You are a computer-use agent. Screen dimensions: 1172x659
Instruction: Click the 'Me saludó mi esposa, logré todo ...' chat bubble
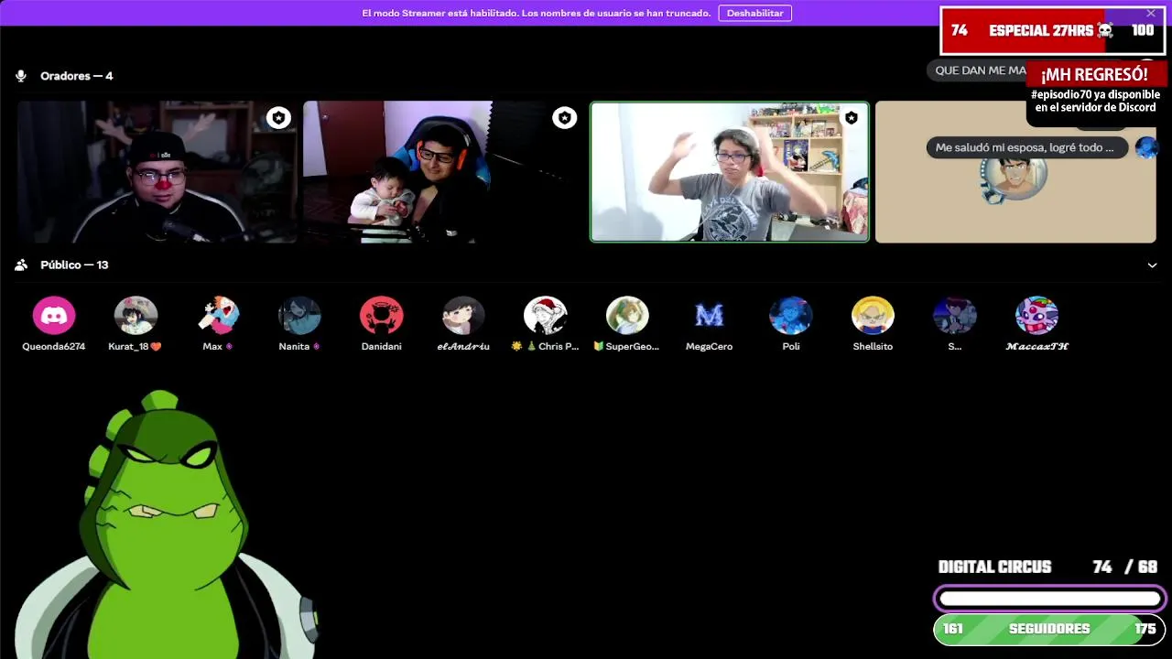(1026, 147)
